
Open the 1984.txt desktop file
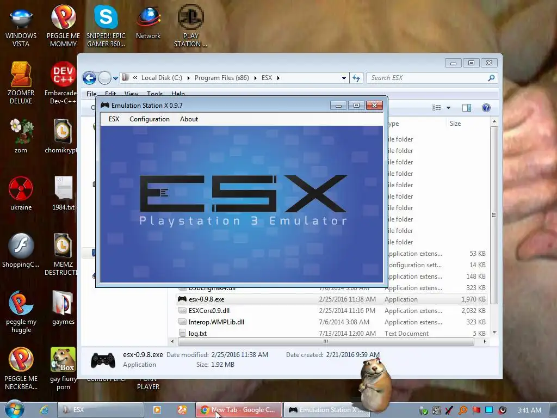point(63,193)
